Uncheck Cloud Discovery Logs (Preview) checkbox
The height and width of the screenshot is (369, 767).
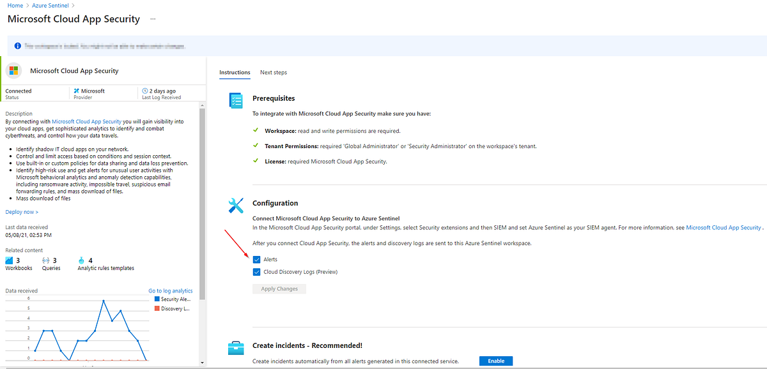point(257,272)
